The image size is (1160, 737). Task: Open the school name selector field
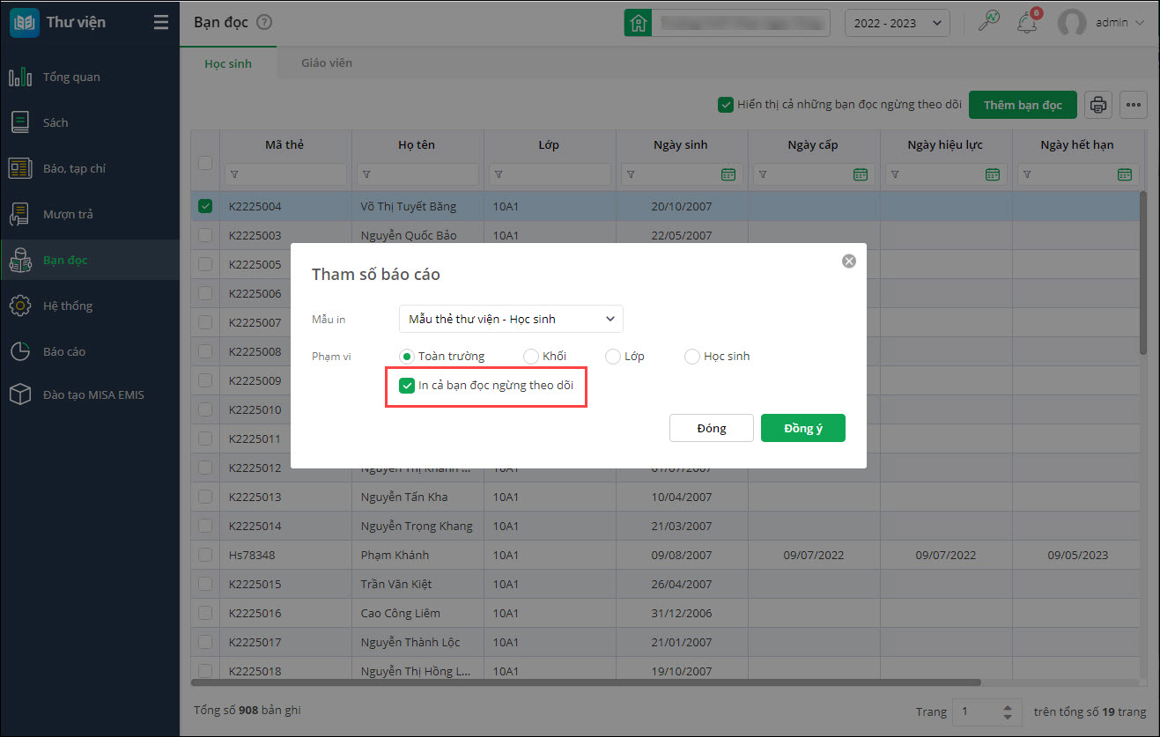[741, 23]
